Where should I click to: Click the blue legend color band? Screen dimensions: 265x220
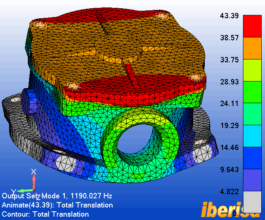252,158
